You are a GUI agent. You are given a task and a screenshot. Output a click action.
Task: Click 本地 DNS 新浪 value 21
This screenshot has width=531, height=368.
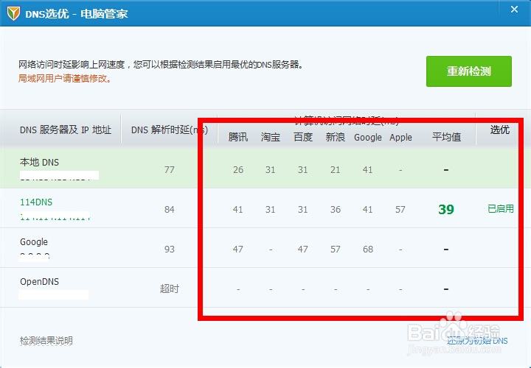[336, 169]
